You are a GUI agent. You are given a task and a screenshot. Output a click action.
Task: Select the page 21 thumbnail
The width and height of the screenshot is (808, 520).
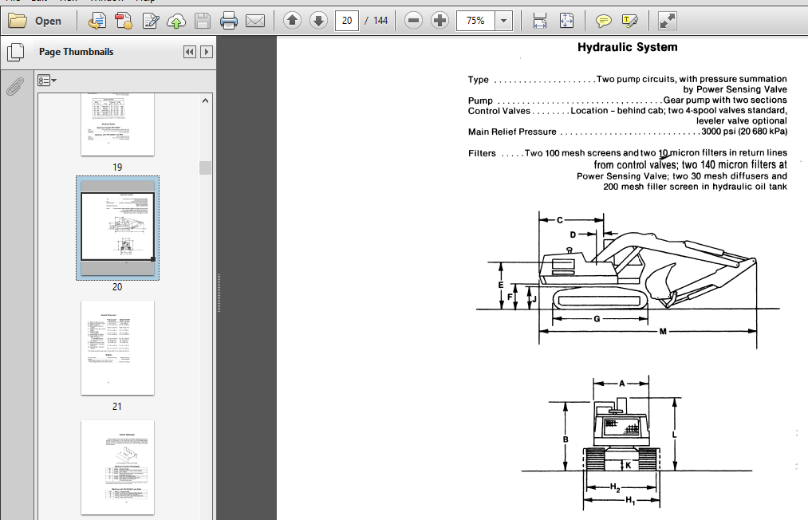click(117, 348)
